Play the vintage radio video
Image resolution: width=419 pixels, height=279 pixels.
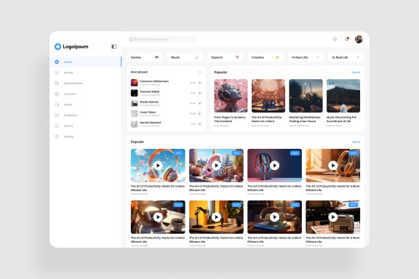pyautogui.click(x=332, y=217)
